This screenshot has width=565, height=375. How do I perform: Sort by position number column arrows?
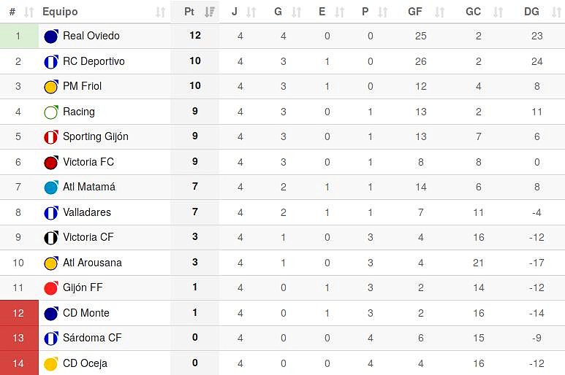point(29,12)
